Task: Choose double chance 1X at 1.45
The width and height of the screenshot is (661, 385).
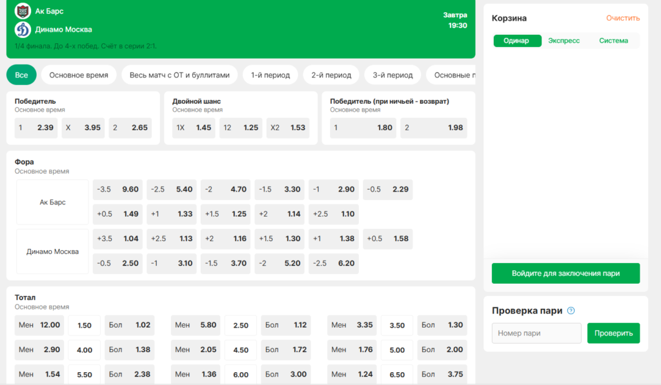Action: [194, 128]
